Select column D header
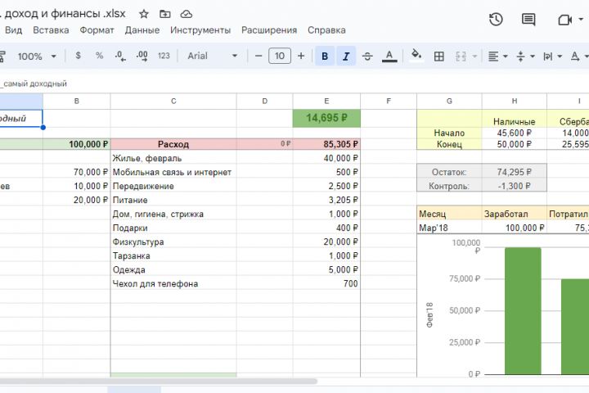 [x=265, y=102]
